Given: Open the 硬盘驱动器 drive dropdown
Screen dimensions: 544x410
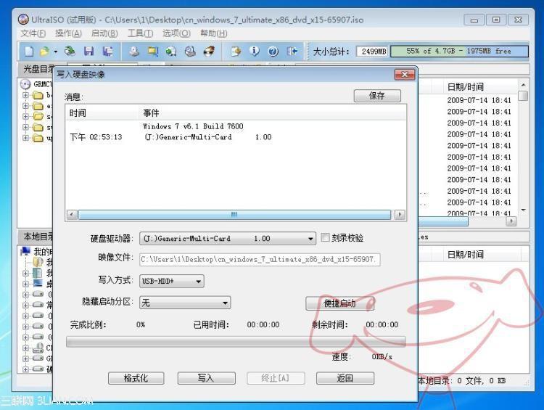Looking at the screenshot, I should coord(310,239).
